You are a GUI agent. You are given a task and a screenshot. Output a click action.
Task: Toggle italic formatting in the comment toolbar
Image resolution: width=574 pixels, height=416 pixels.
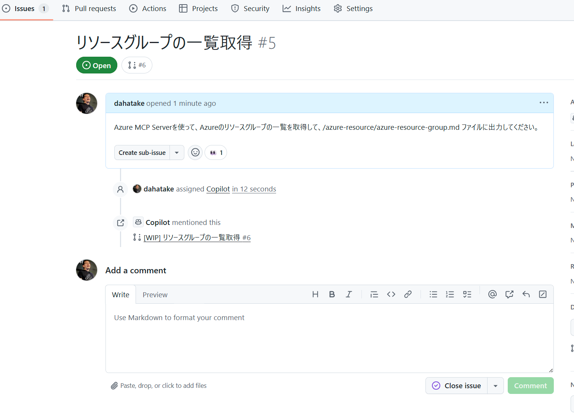coord(349,294)
